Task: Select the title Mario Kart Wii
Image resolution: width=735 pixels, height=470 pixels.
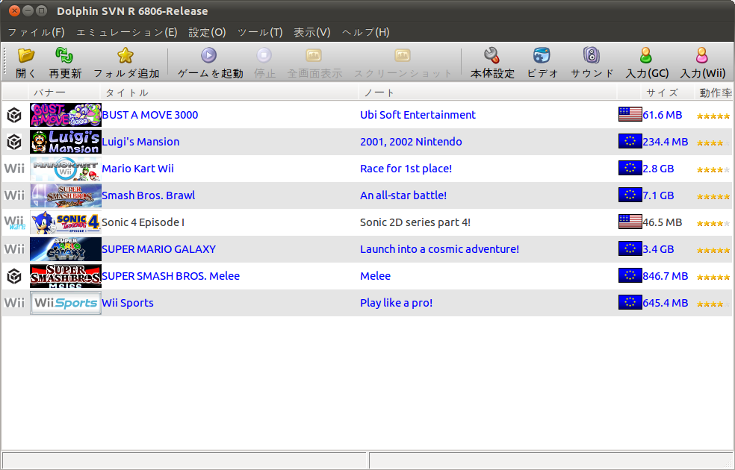Action: (137, 169)
